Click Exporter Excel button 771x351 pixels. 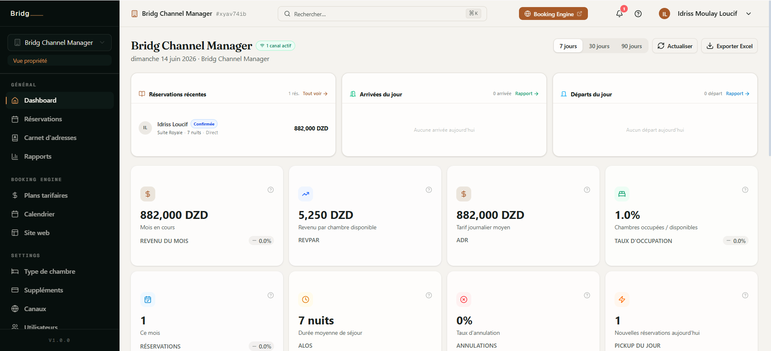point(729,46)
